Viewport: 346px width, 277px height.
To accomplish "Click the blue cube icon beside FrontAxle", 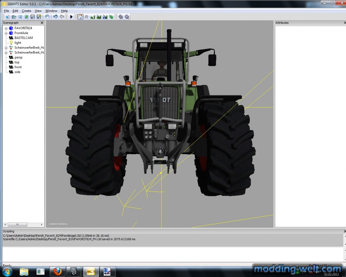I will pyautogui.click(x=11, y=33).
